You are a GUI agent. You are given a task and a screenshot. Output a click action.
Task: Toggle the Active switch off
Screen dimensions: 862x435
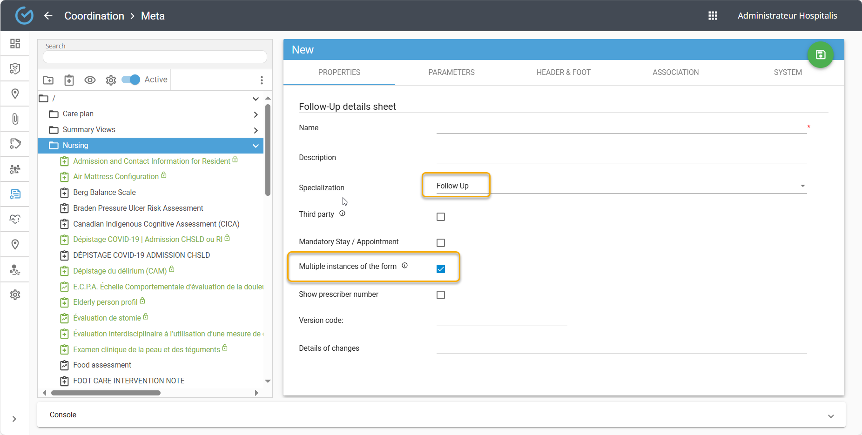coord(131,80)
